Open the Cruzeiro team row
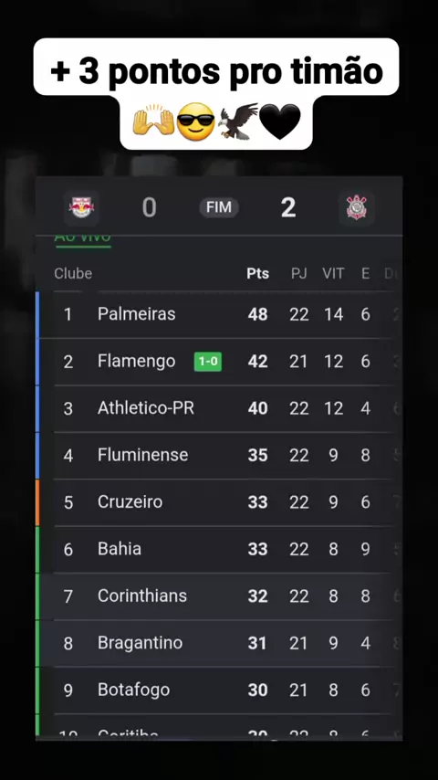Viewport: 438px width, 780px height. coord(219,502)
